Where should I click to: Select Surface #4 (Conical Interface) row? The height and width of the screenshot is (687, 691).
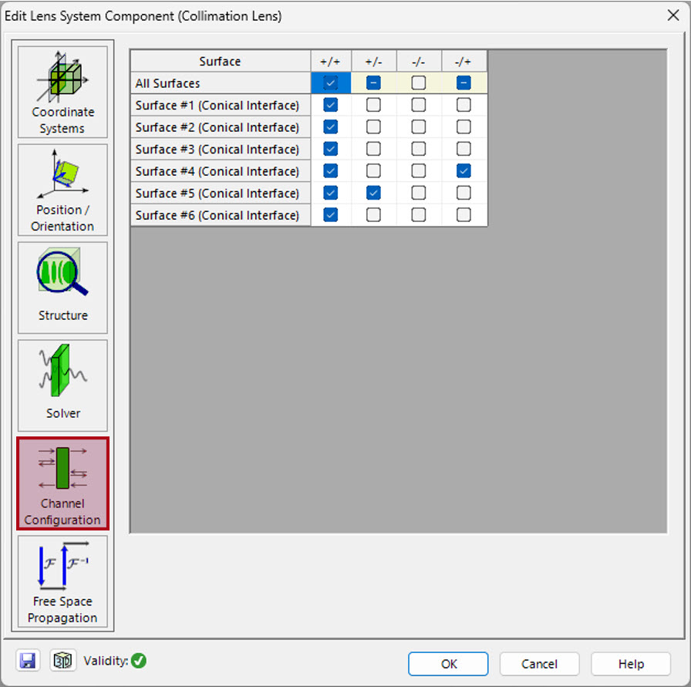[221, 171]
